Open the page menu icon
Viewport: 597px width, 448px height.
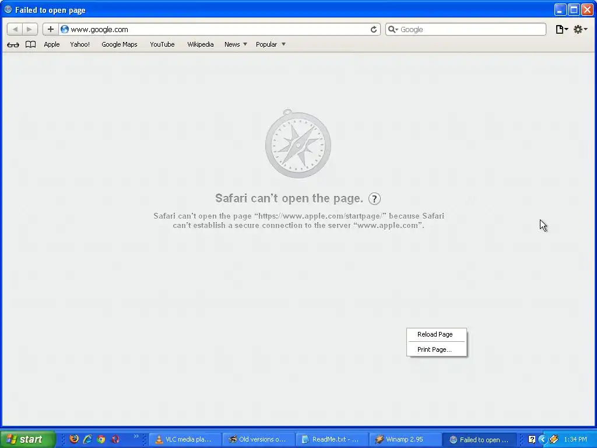point(561,29)
